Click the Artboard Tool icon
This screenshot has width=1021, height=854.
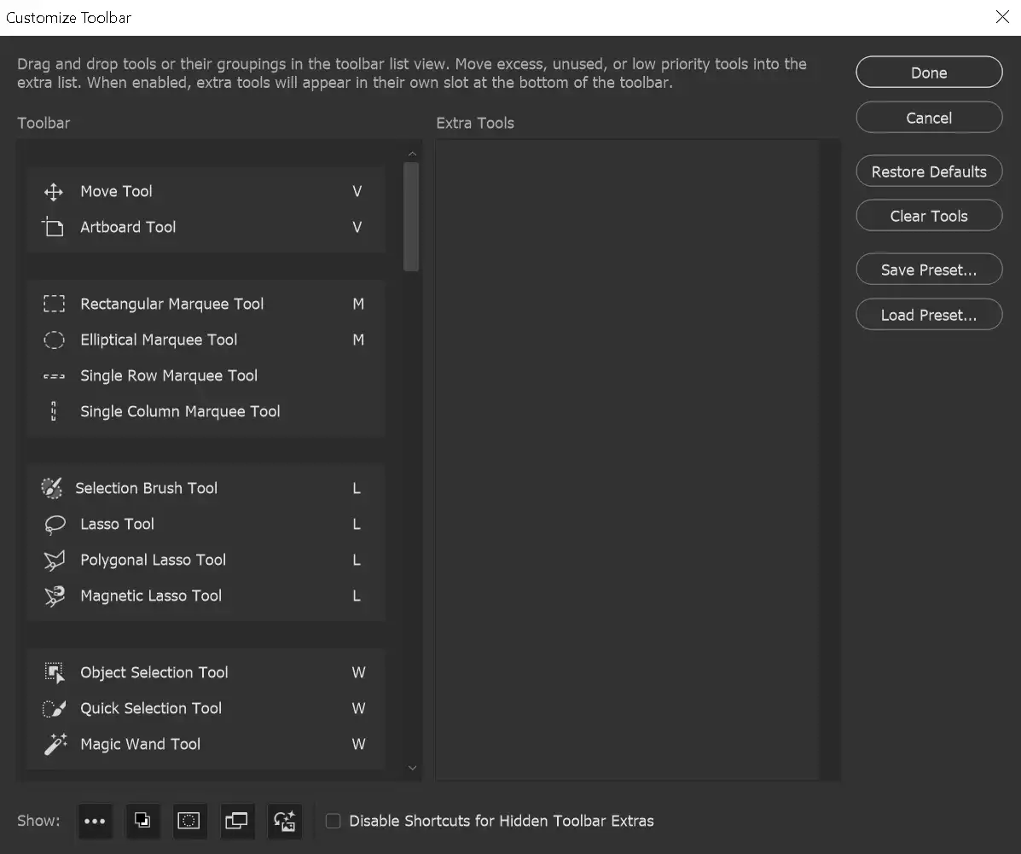(53, 227)
